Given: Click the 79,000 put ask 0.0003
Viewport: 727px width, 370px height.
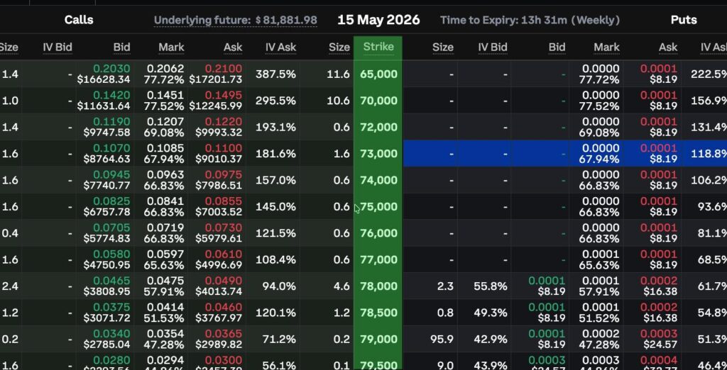Looking at the screenshot, I should [658, 335].
